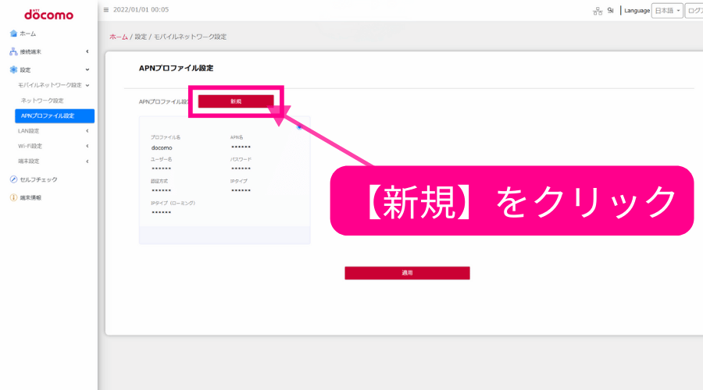Expand the Wi-Fi設定 chevron

(87, 146)
